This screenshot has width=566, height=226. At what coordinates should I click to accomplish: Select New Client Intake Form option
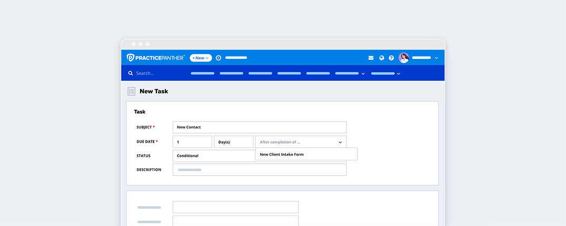(x=306, y=154)
